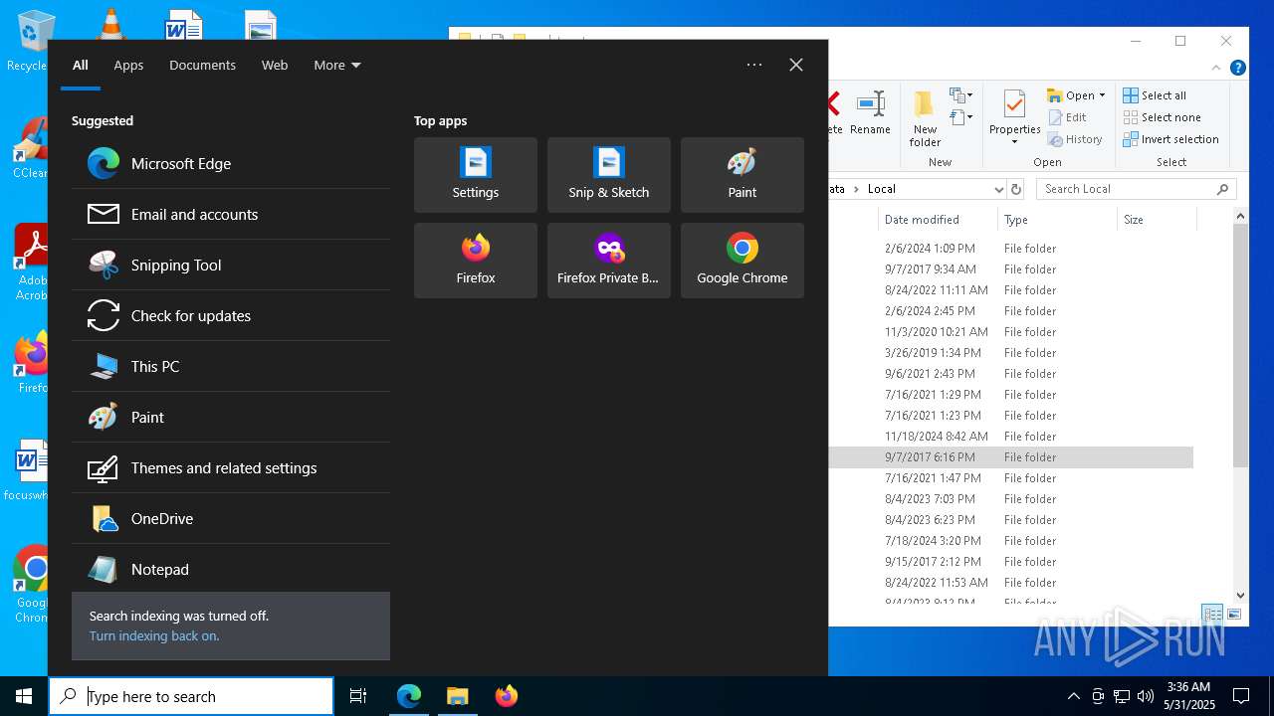Expand the More search filter dropdown
Viewport: 1274px width, 716px height.
(x=337, y=65)
